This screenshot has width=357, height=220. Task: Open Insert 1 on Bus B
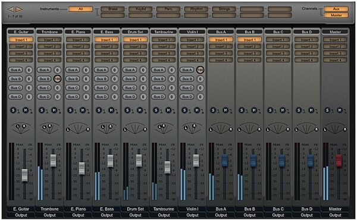(x=249, y=40)
